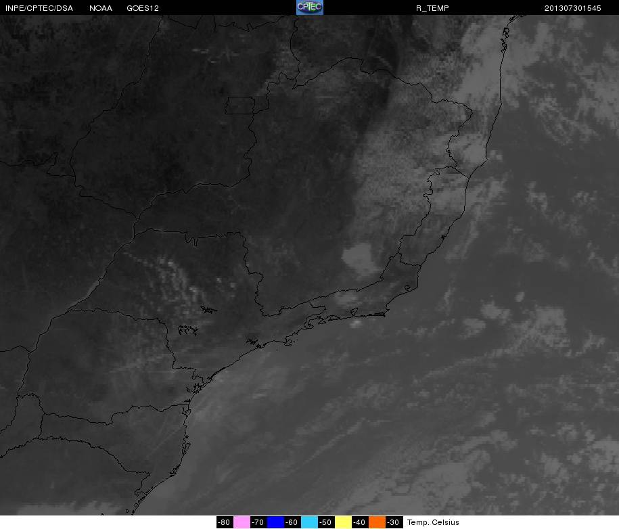
Task: Click the CPTEC logo in the header
Action: [310, 7]
